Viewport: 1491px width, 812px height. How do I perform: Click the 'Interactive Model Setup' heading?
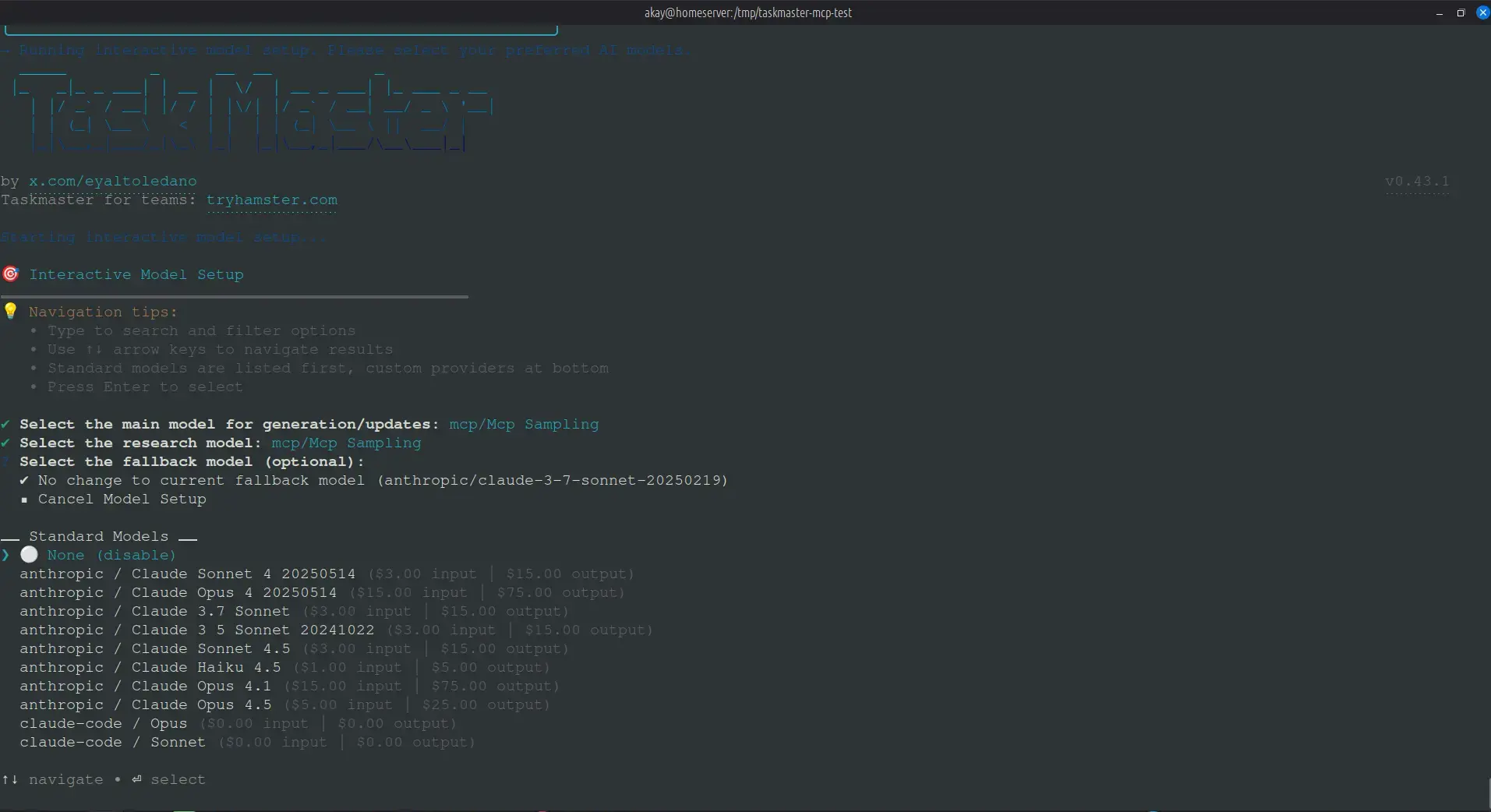(x=136, y=274)
